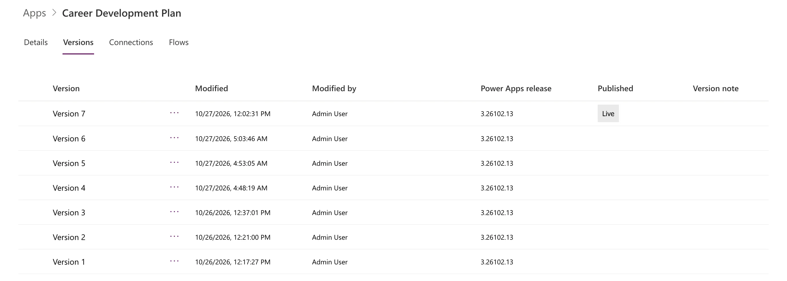The width and height of the screenshot is (787, 281).
Task: Select the Version 1 row name
Action: click(x=69, y=262)
